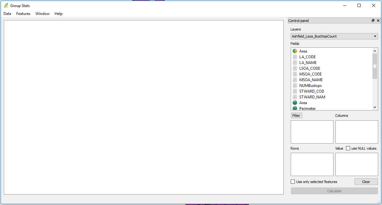Select the LSOA_CODE field name
Screen dimensions: 382x205
[x=310, y=68]
